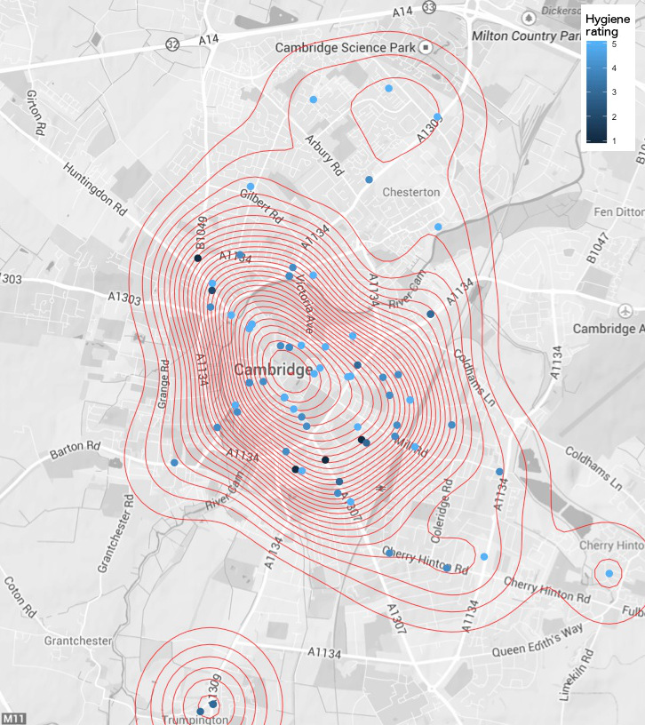
Task: Click legend value 1
Action: (x=614, y=140)
